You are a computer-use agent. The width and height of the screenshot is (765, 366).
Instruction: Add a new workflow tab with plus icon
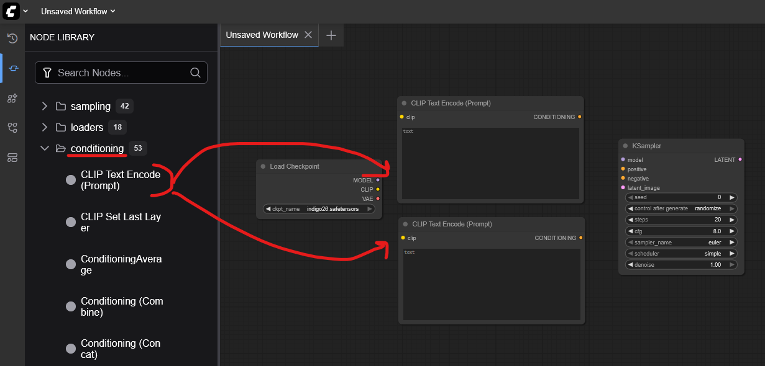click(331, 35)
